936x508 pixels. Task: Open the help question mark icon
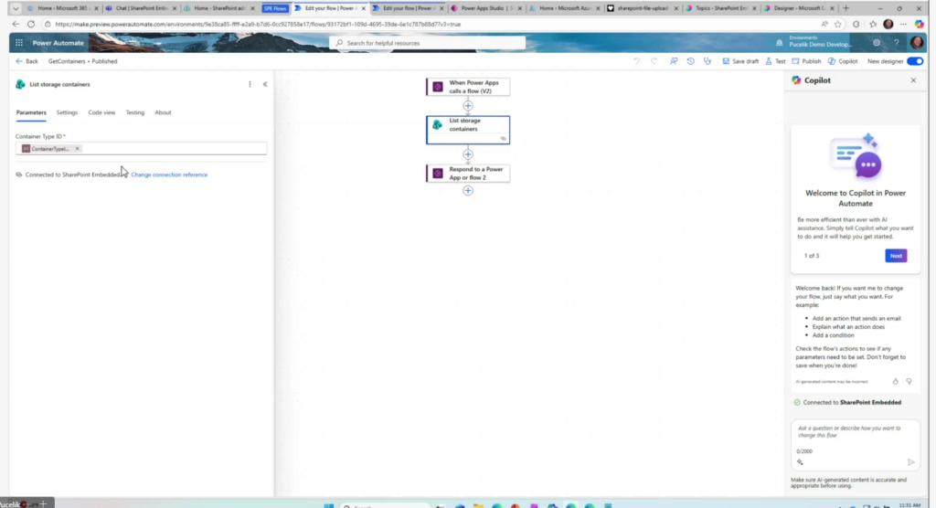click(x=896, y=43)
